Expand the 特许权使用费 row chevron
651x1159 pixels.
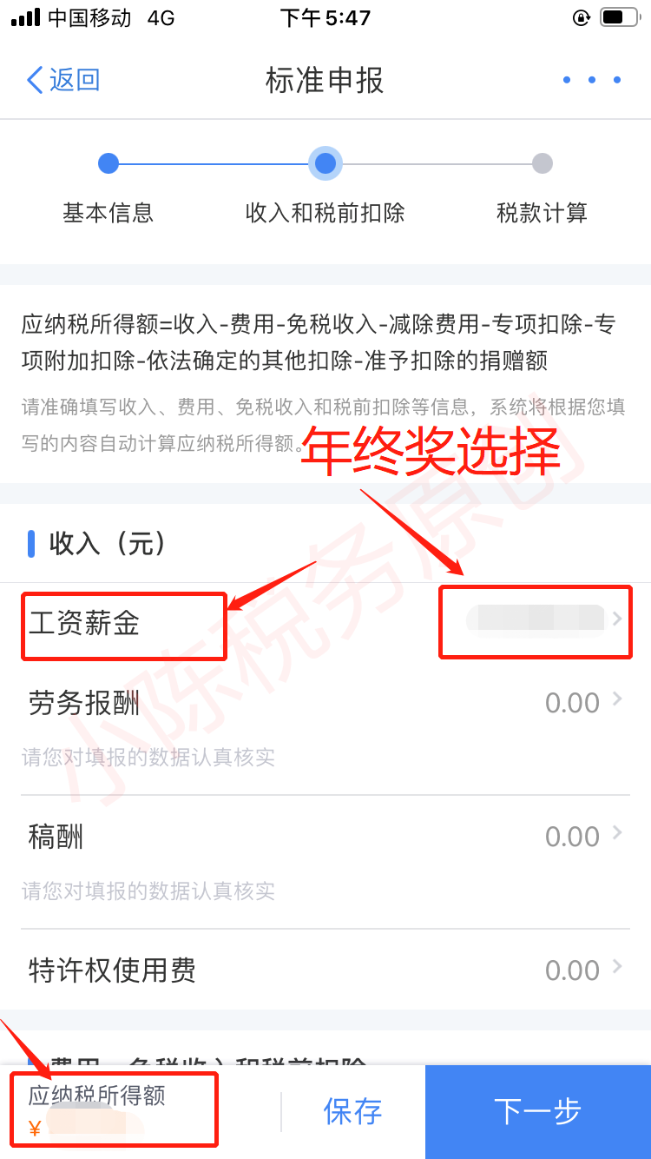(617, 967)
